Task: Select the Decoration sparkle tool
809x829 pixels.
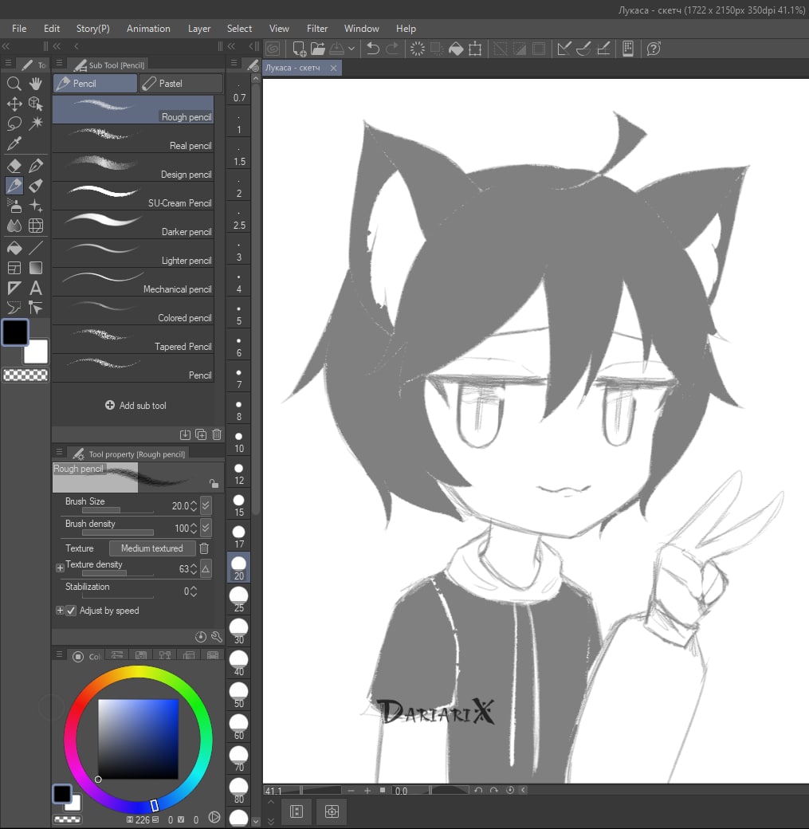Action: [x=35, y=206]
